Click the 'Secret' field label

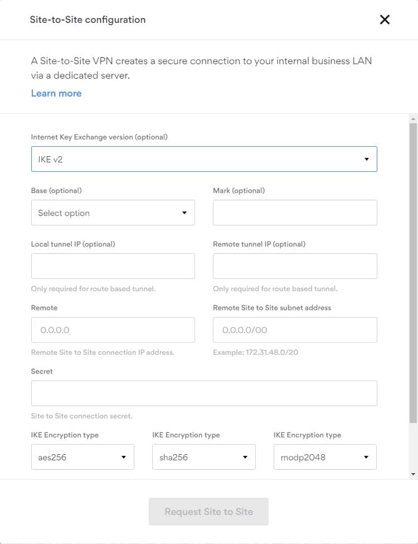pos(42,371)
